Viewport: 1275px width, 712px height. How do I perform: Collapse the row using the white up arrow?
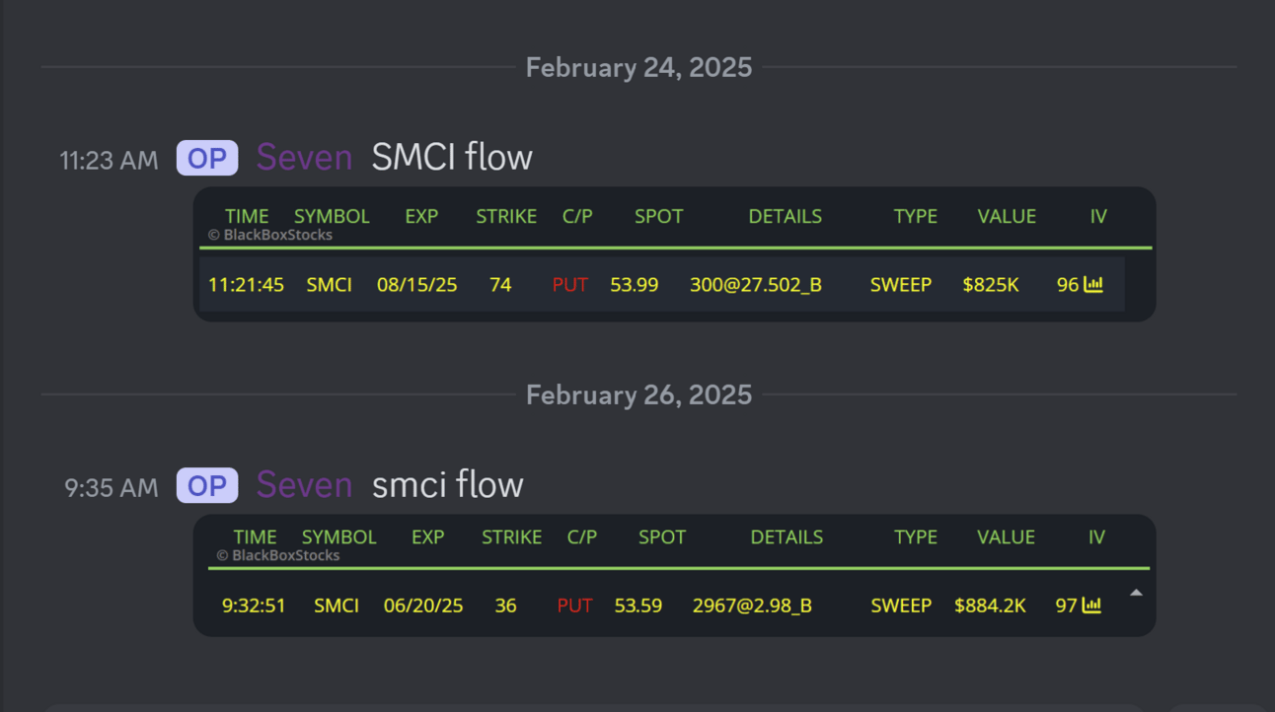[x=1136, y=593]
